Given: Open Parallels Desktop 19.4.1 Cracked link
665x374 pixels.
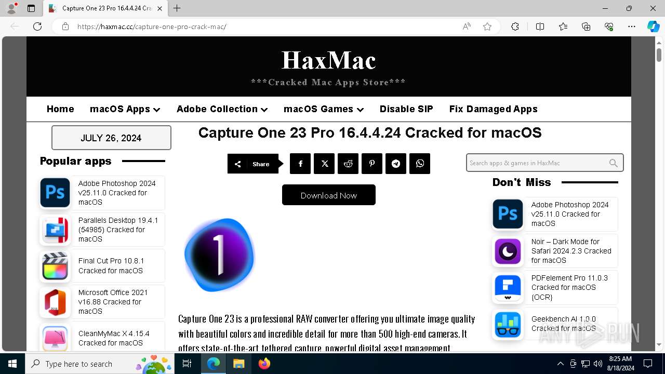Looking at the screenshot, I should pos(118,230).
